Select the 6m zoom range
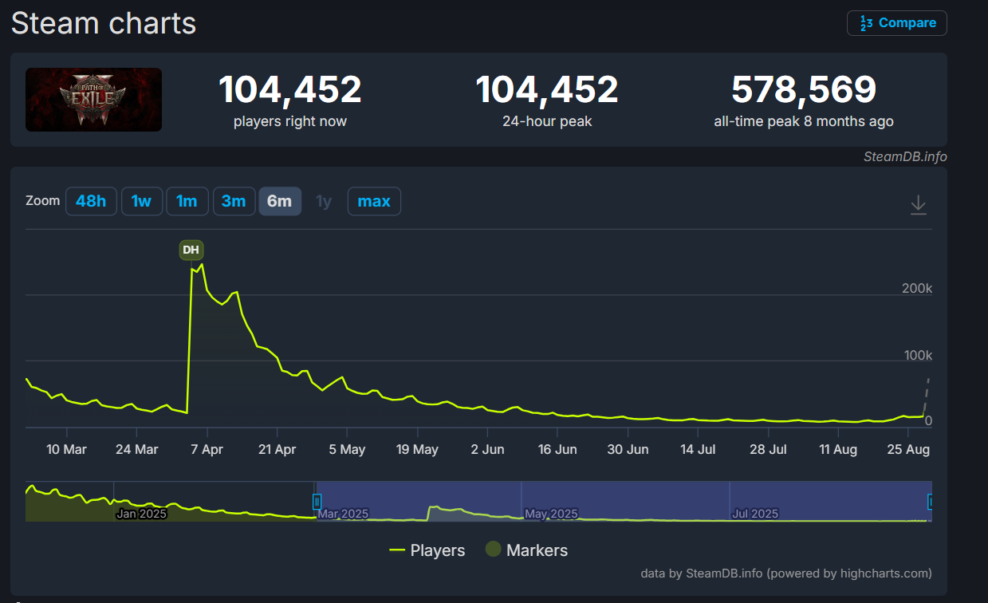Viewport: 988px width, 603px height. [280, 201]
